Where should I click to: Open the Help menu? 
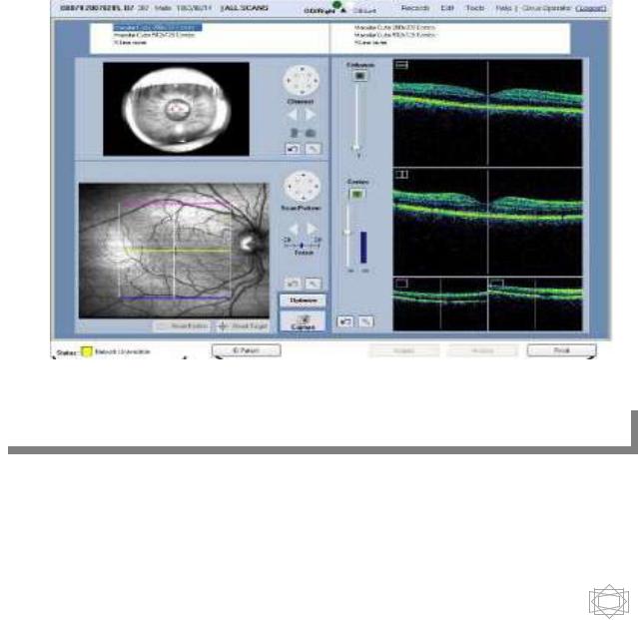[503, 8]
